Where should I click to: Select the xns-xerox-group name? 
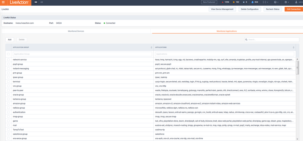tap(20, 138)
